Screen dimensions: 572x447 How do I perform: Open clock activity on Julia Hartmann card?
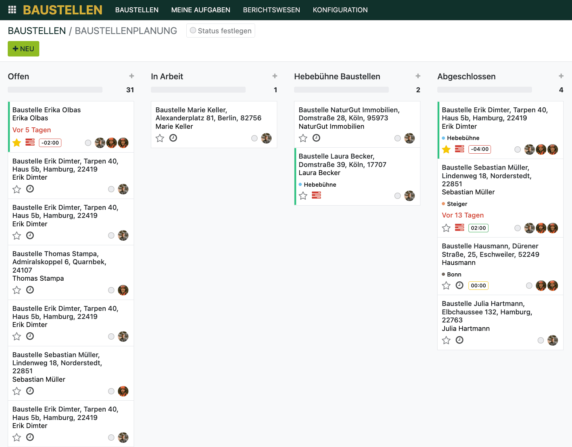(460, 340)
